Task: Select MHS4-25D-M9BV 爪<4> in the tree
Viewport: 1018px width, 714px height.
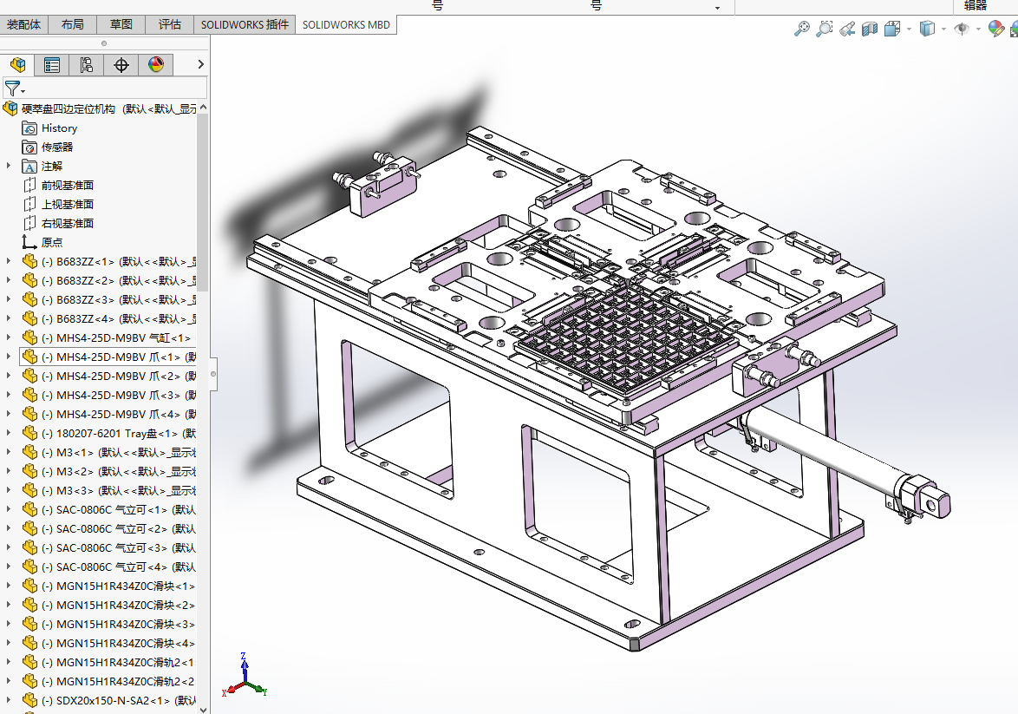Action: [x=108, y=415]
